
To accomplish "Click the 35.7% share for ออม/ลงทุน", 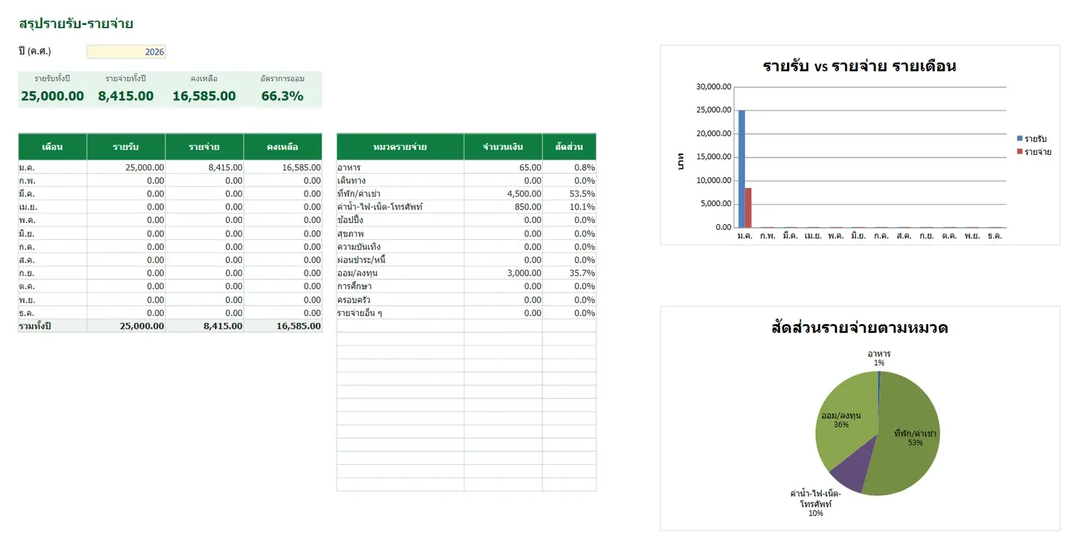I will 569,273.
